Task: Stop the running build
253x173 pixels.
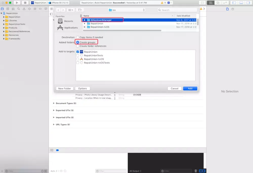Action: click(x=25, y=3)
